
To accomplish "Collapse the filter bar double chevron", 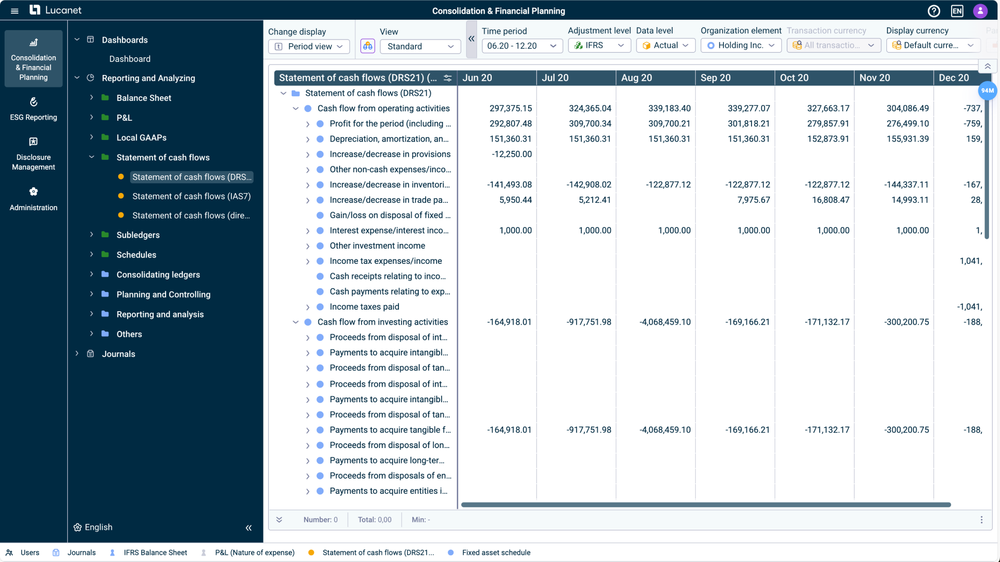I will pyautogui.click(x=471, y=39).
